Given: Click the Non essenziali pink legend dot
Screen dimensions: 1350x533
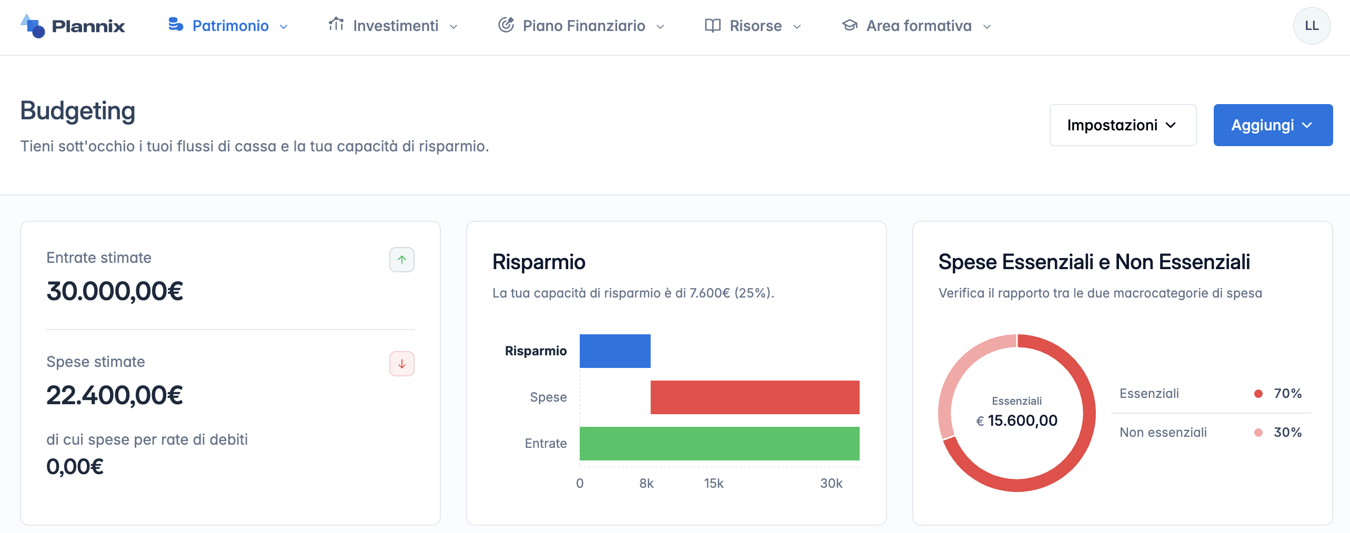Looking at the screenshot, I should [x=1258, y=433].
